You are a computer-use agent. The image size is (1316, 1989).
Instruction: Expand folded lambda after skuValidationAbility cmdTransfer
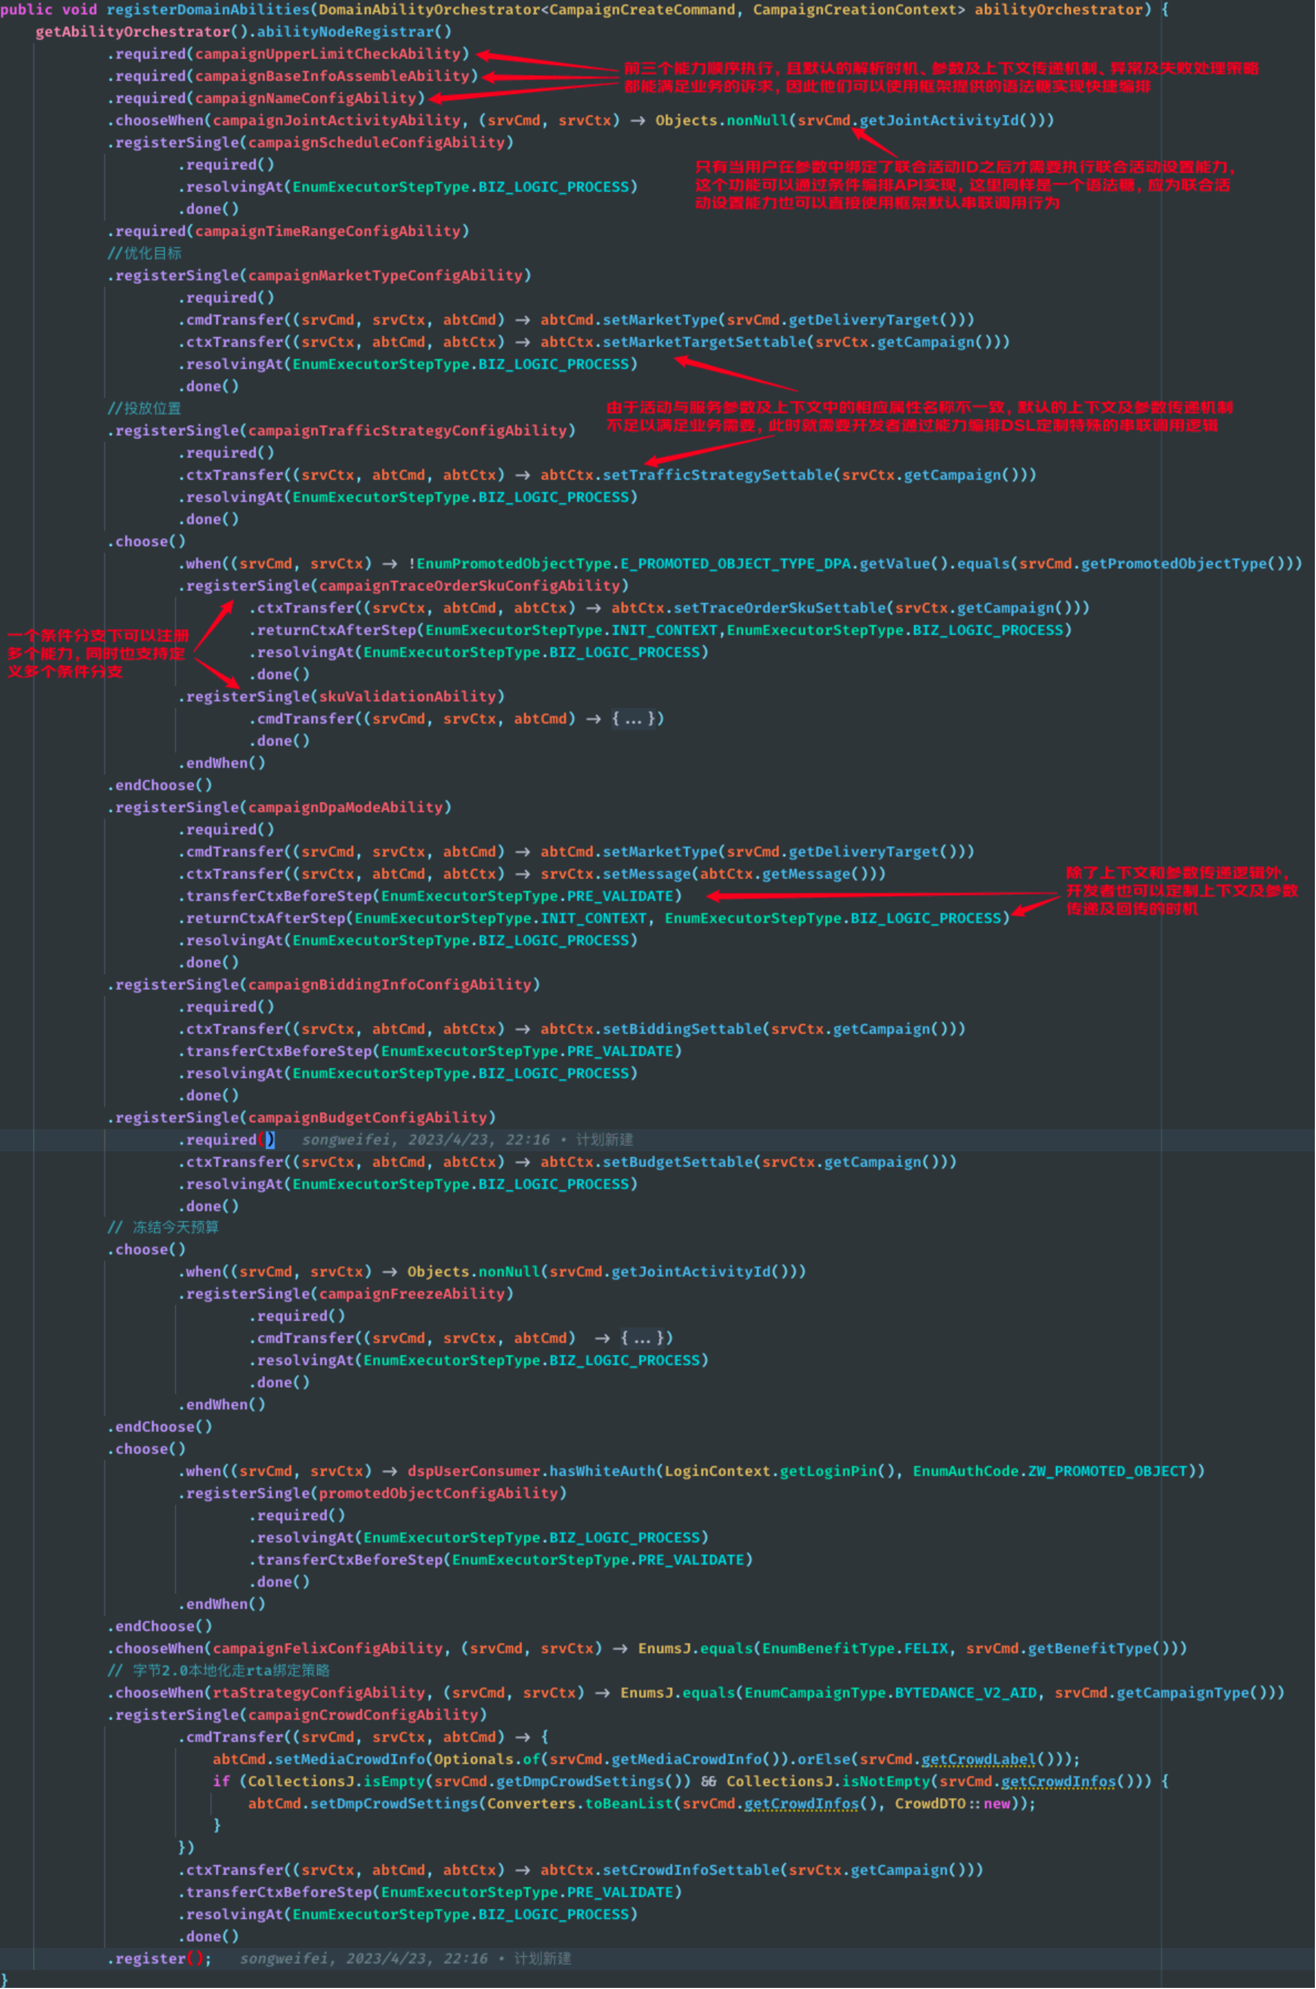click(x=634, y=720)
